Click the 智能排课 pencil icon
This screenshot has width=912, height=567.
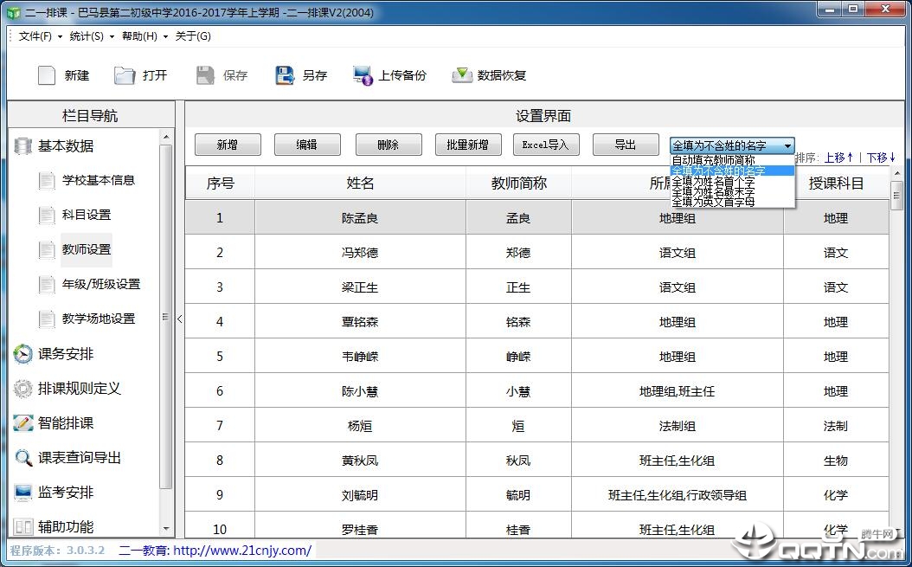point(22,423)
